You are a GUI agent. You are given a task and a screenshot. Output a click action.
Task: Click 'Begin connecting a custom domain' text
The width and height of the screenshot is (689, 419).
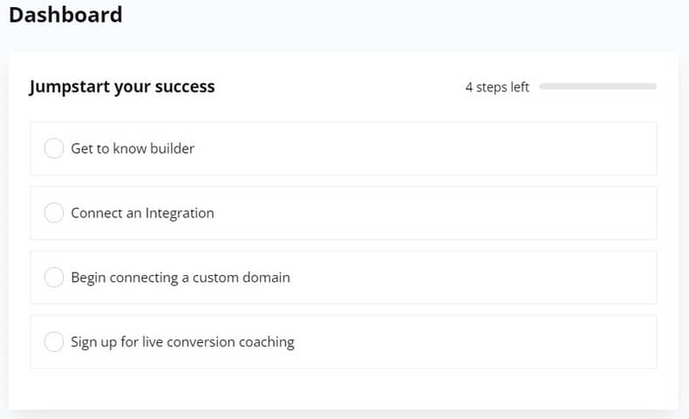click(x=181, y=278)
